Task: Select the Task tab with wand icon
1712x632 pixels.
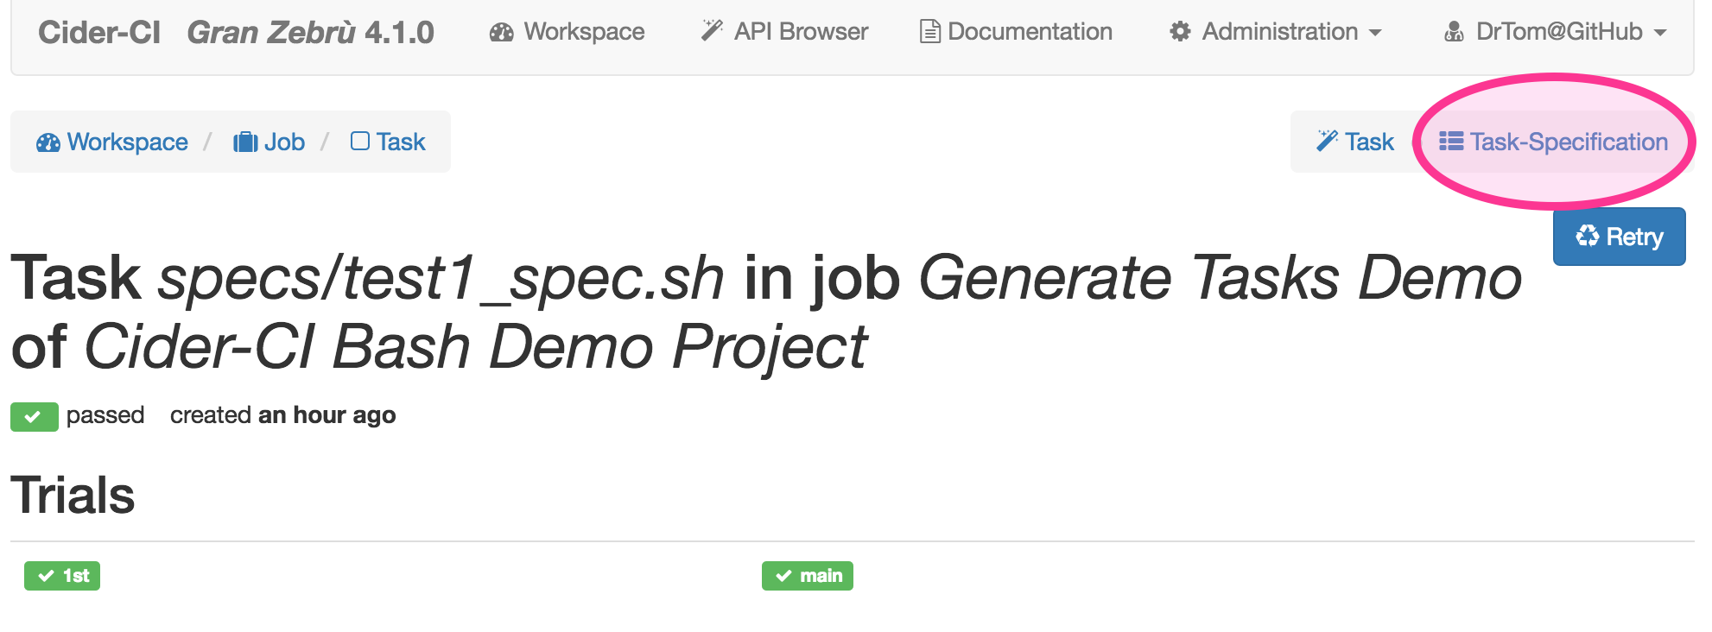Action: [1355, 142]
